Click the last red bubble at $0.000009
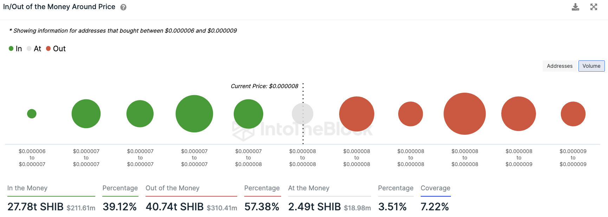This screenshot has height=217, width=608. click(573, 114)
